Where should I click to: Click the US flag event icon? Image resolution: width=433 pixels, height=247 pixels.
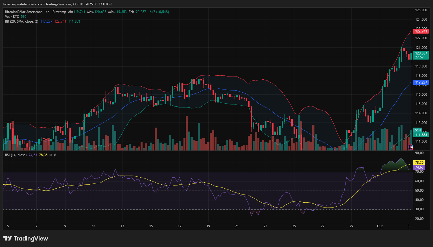coord(411,147)
